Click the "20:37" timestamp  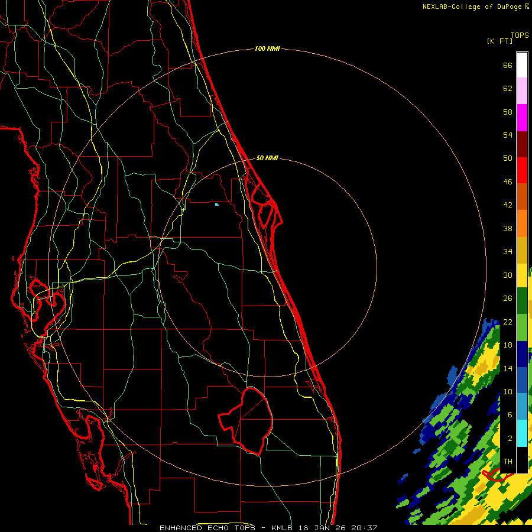pos(365,528)
